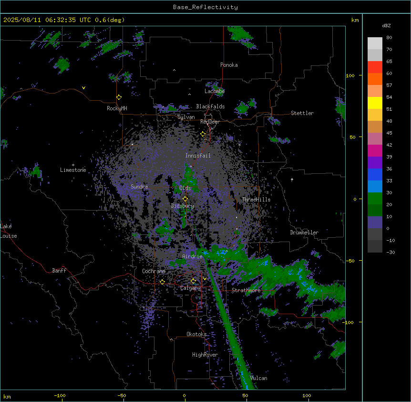This screenshot has width=411, height=402.
Task: Click the Lacombe city label
Action: coord(215,91)
